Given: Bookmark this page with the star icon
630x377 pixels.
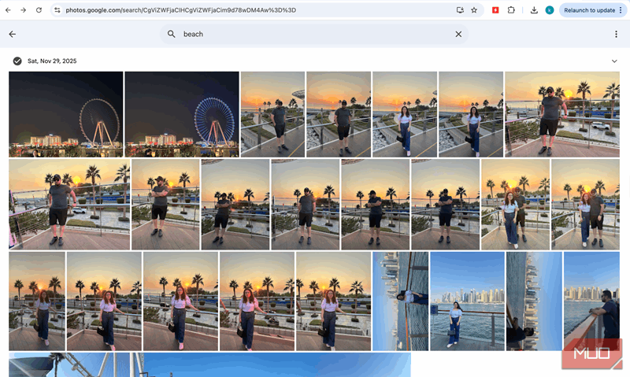Looking at the screenshot, I should coord(474,10).
